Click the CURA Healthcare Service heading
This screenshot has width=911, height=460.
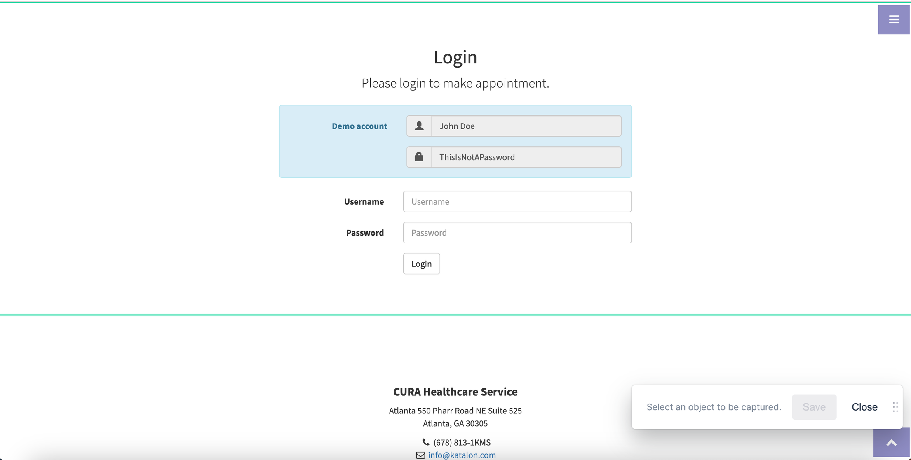[x=455, y=392]
